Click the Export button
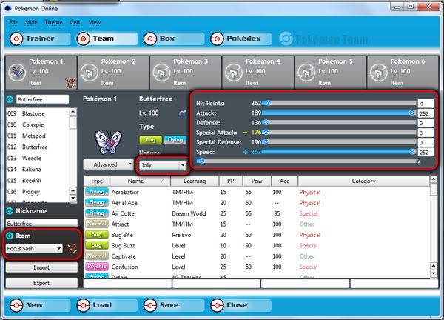The height and width of the screenshot is (320, 444). [x=41, y=283]
